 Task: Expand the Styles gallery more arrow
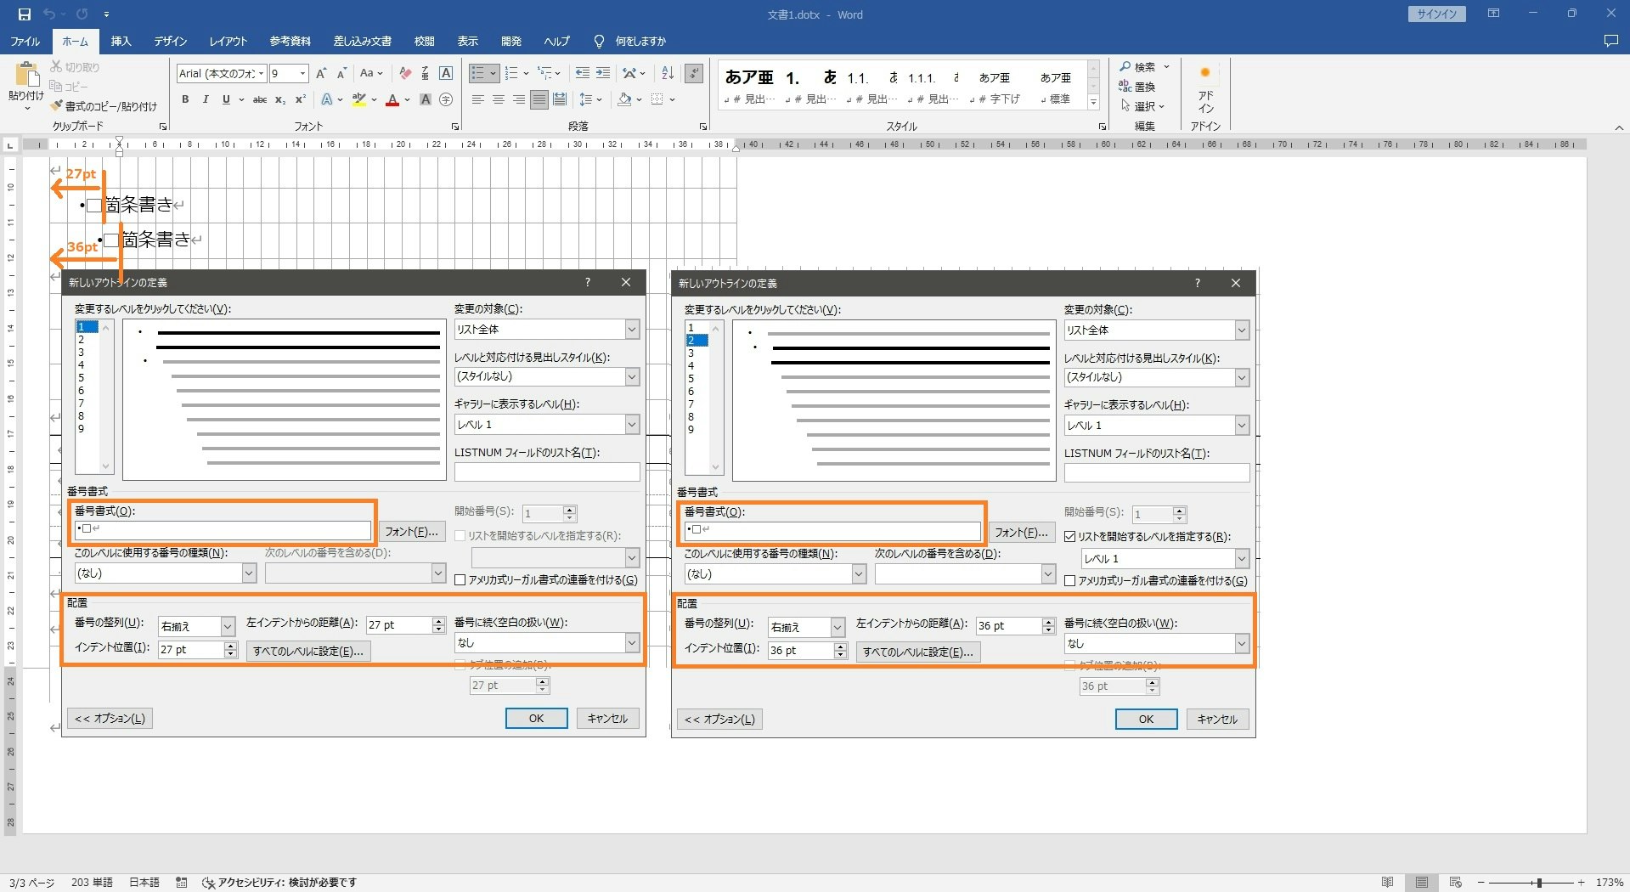click(1094, 103)
